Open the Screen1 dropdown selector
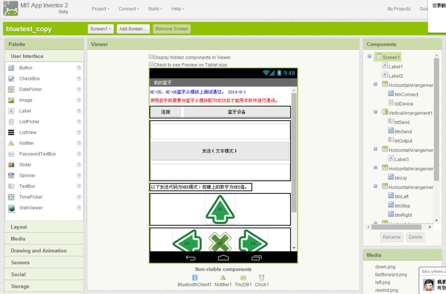446x294 pixels. pyautogui.click(x=101, y=29)
